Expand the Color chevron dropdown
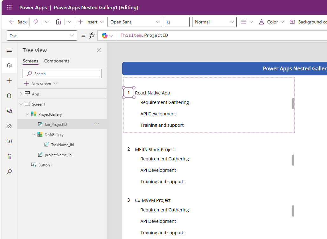Viewport: 327px width, 239px height. coord(282,22)
